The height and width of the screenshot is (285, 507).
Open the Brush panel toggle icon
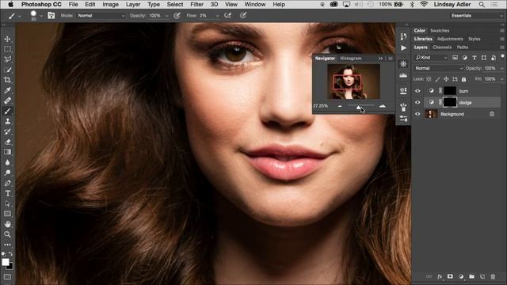tap(51, 15)
